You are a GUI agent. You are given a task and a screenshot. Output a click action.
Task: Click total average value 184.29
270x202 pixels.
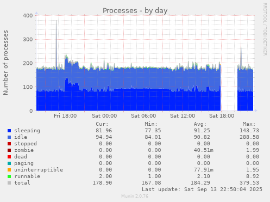click(200, 183)
